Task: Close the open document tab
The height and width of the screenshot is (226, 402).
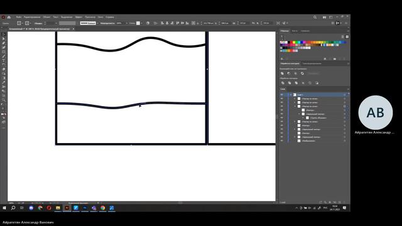Action: 73,29
